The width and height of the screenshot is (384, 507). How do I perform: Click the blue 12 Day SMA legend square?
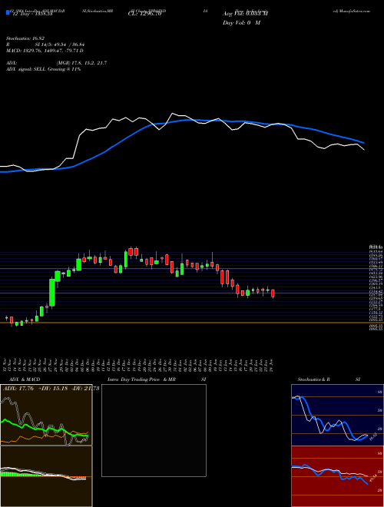(8, 13)
